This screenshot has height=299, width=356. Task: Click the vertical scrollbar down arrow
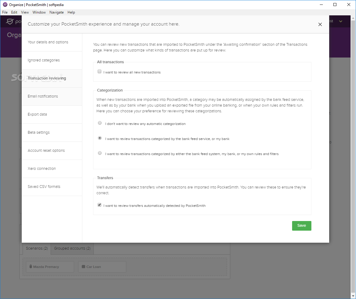click(353, 296)
